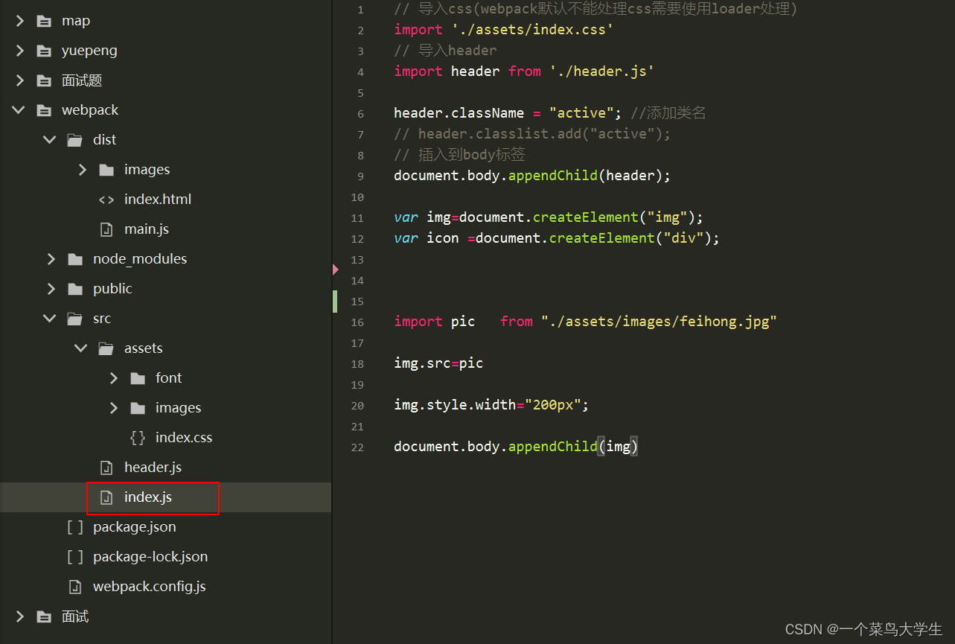Image resolution: width=955 pixels, height=644 pixels.
Task: Expand the public folder arrow
Action: (51, 289)
